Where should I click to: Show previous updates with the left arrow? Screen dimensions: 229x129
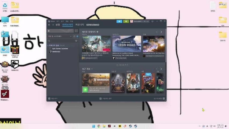pos(157,32)
